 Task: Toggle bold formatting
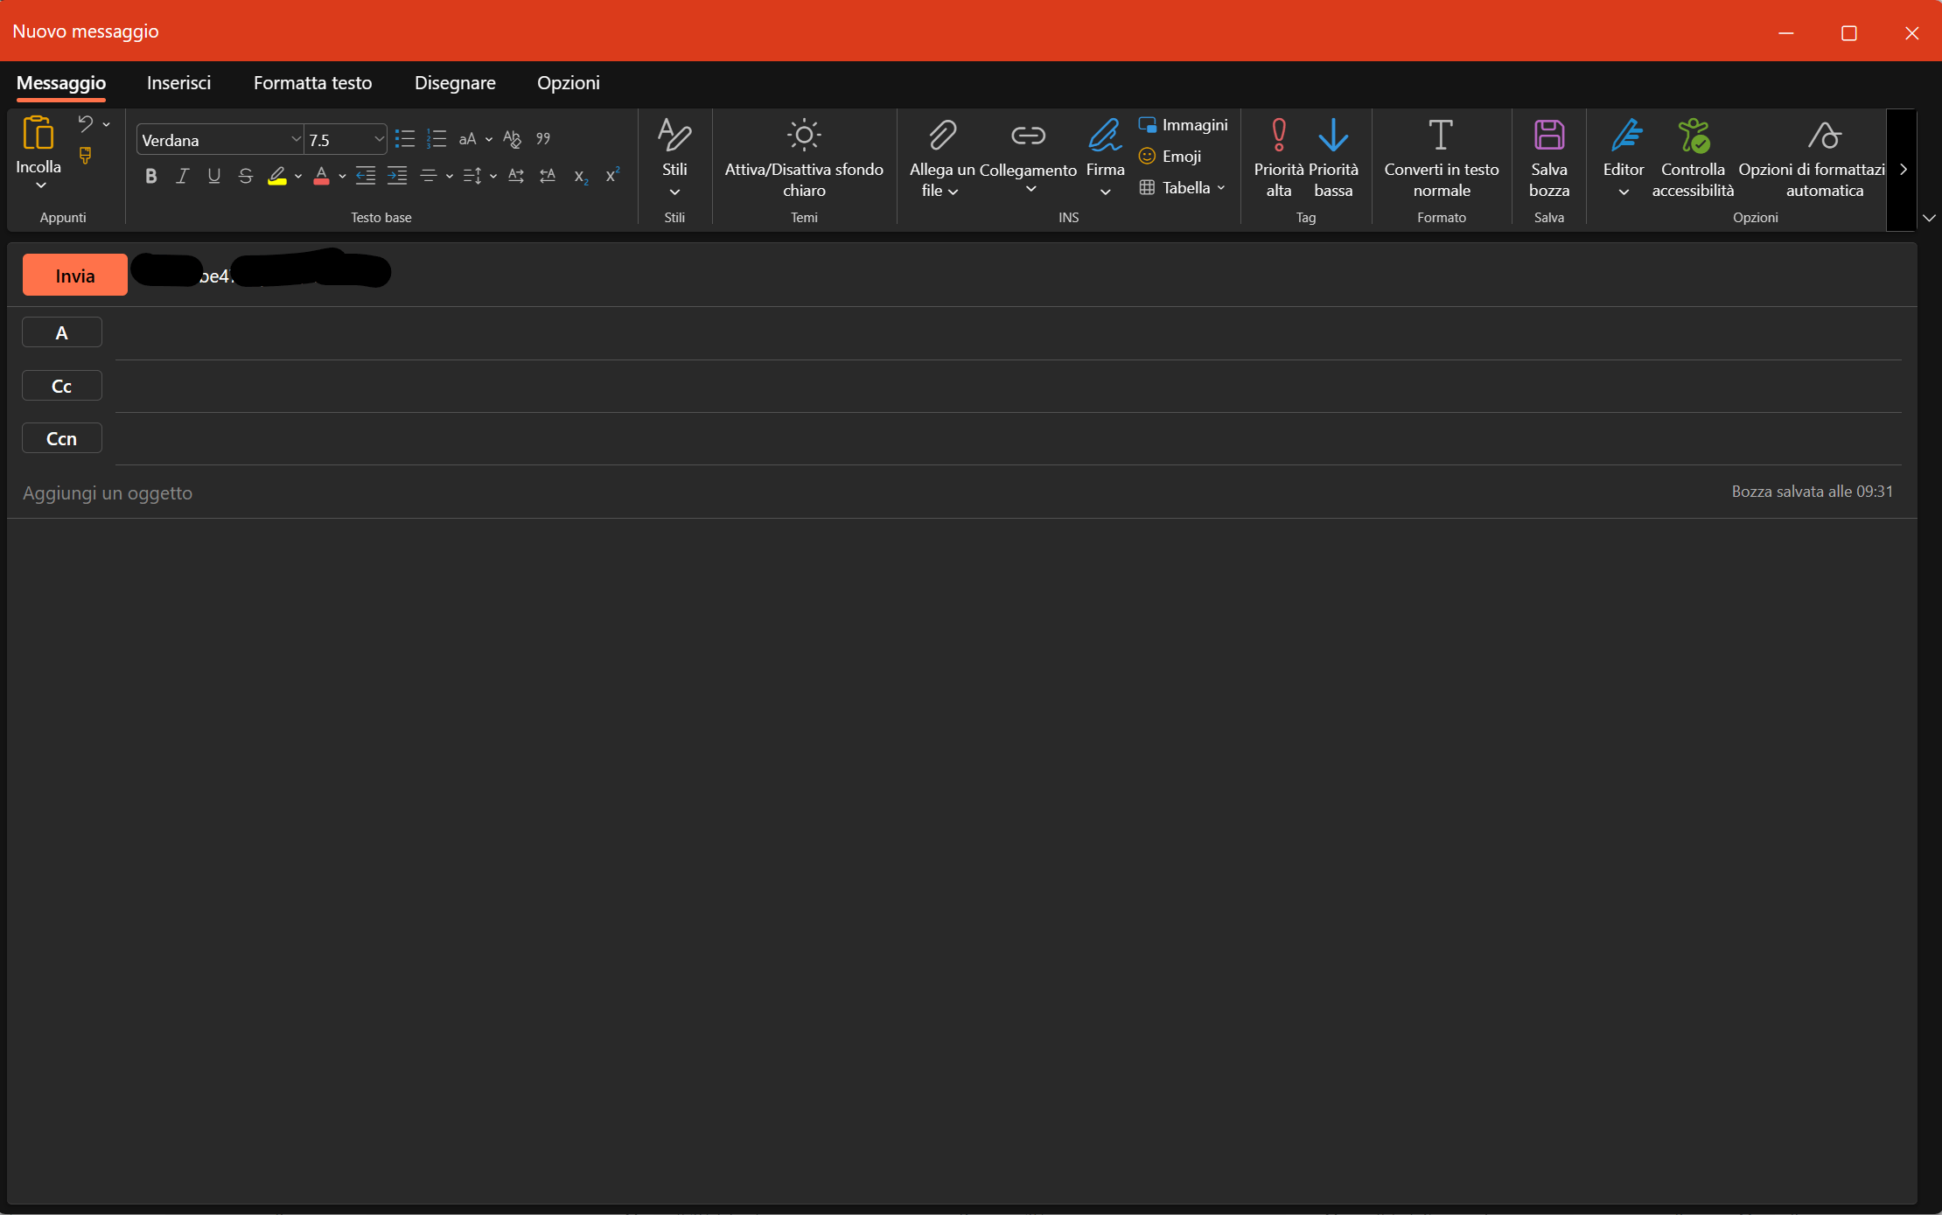tap(151, 176)
